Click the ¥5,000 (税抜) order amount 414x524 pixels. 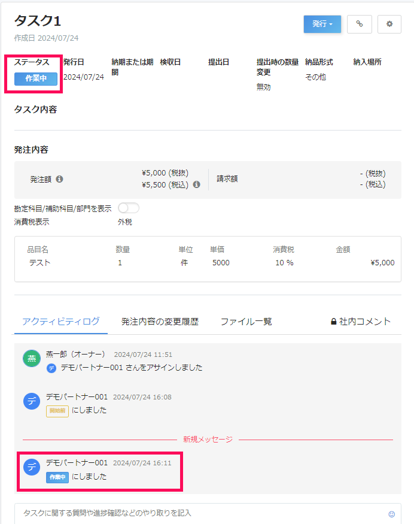[165, 173]
